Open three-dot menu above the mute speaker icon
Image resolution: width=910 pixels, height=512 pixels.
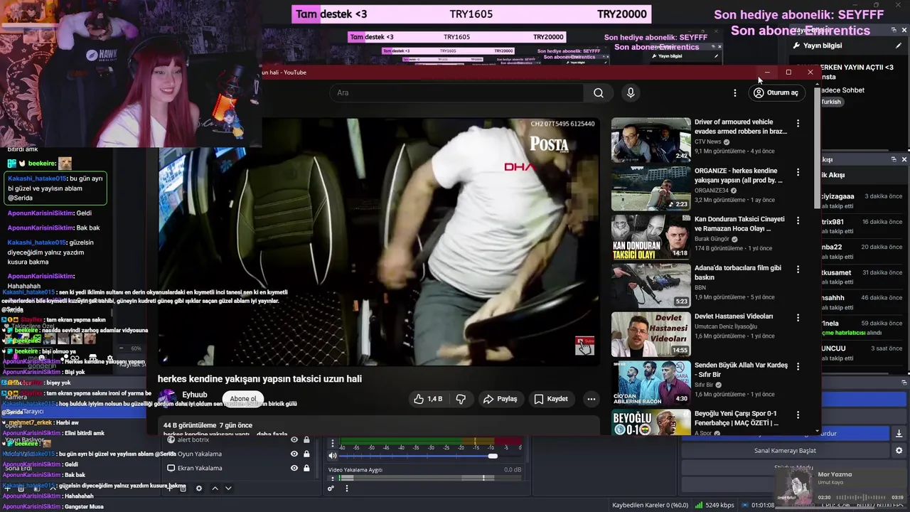pyautogui.click(x=332, y=443)
